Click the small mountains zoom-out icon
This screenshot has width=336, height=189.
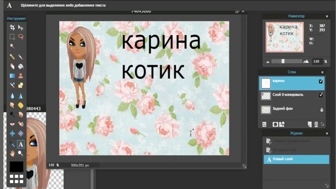[268, 62]
